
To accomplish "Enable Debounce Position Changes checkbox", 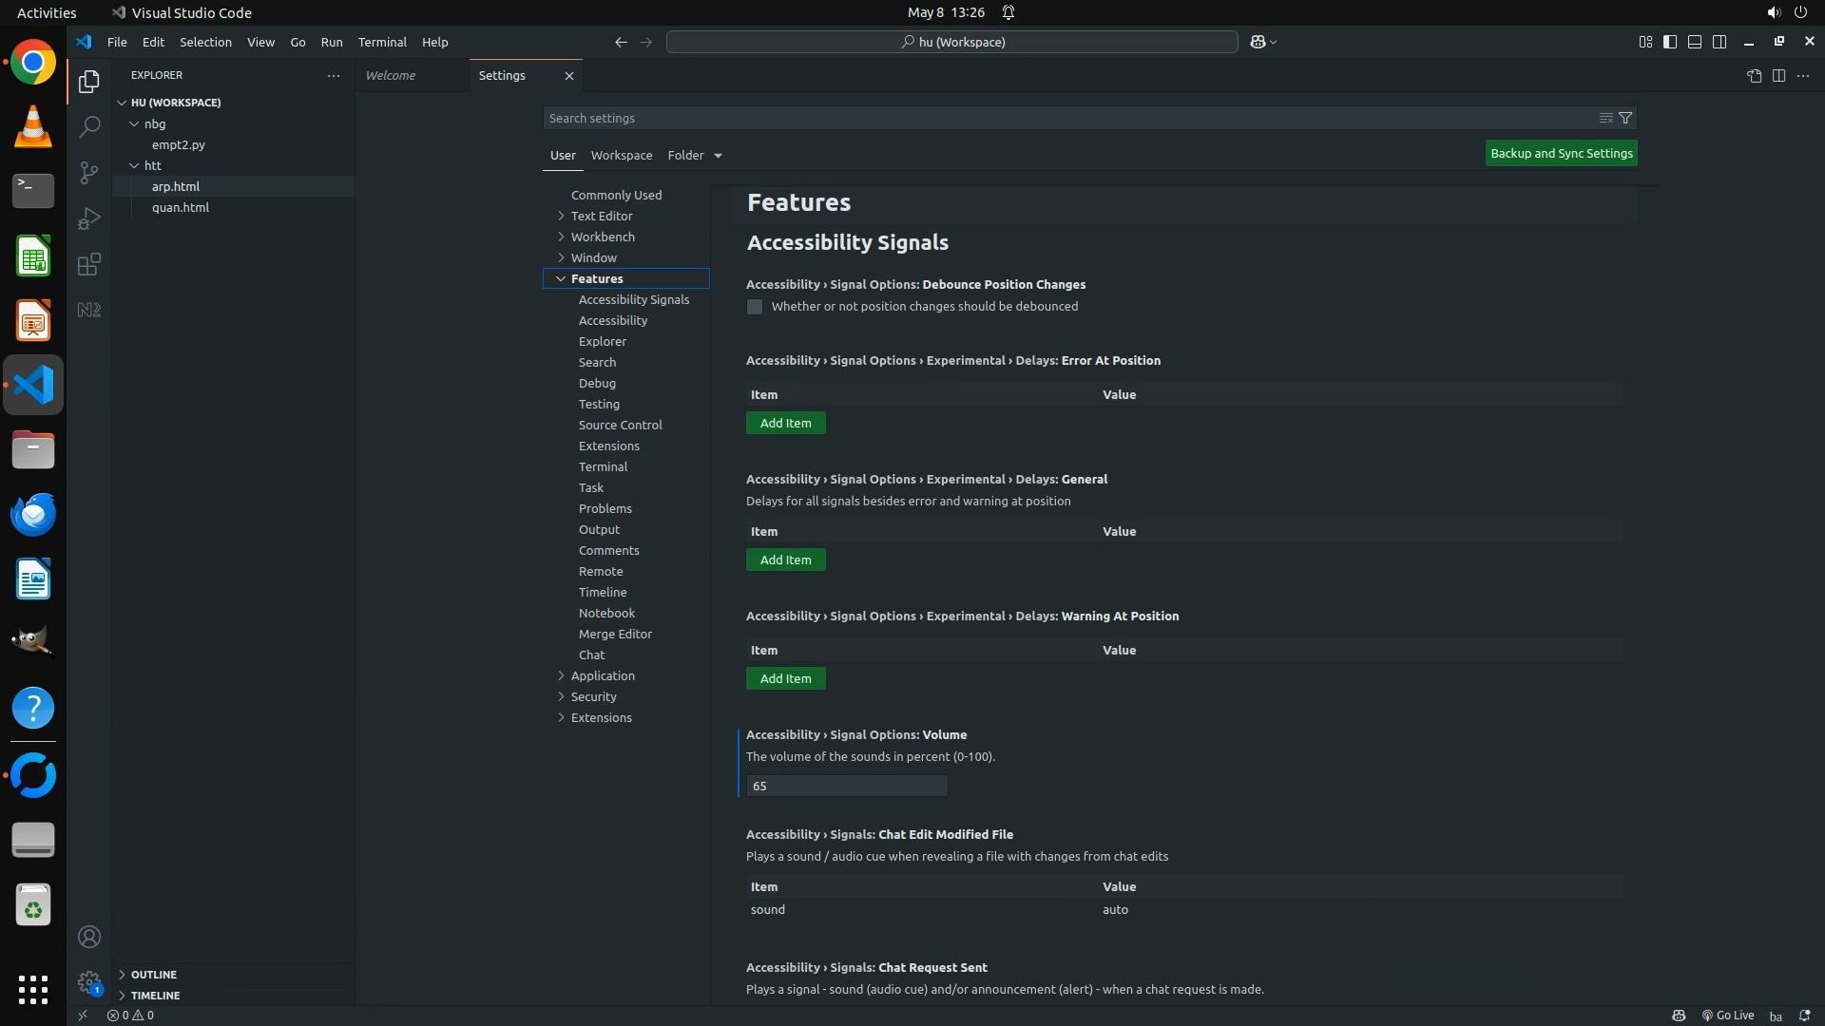I will pyautogui.click(x=755, y=307).
